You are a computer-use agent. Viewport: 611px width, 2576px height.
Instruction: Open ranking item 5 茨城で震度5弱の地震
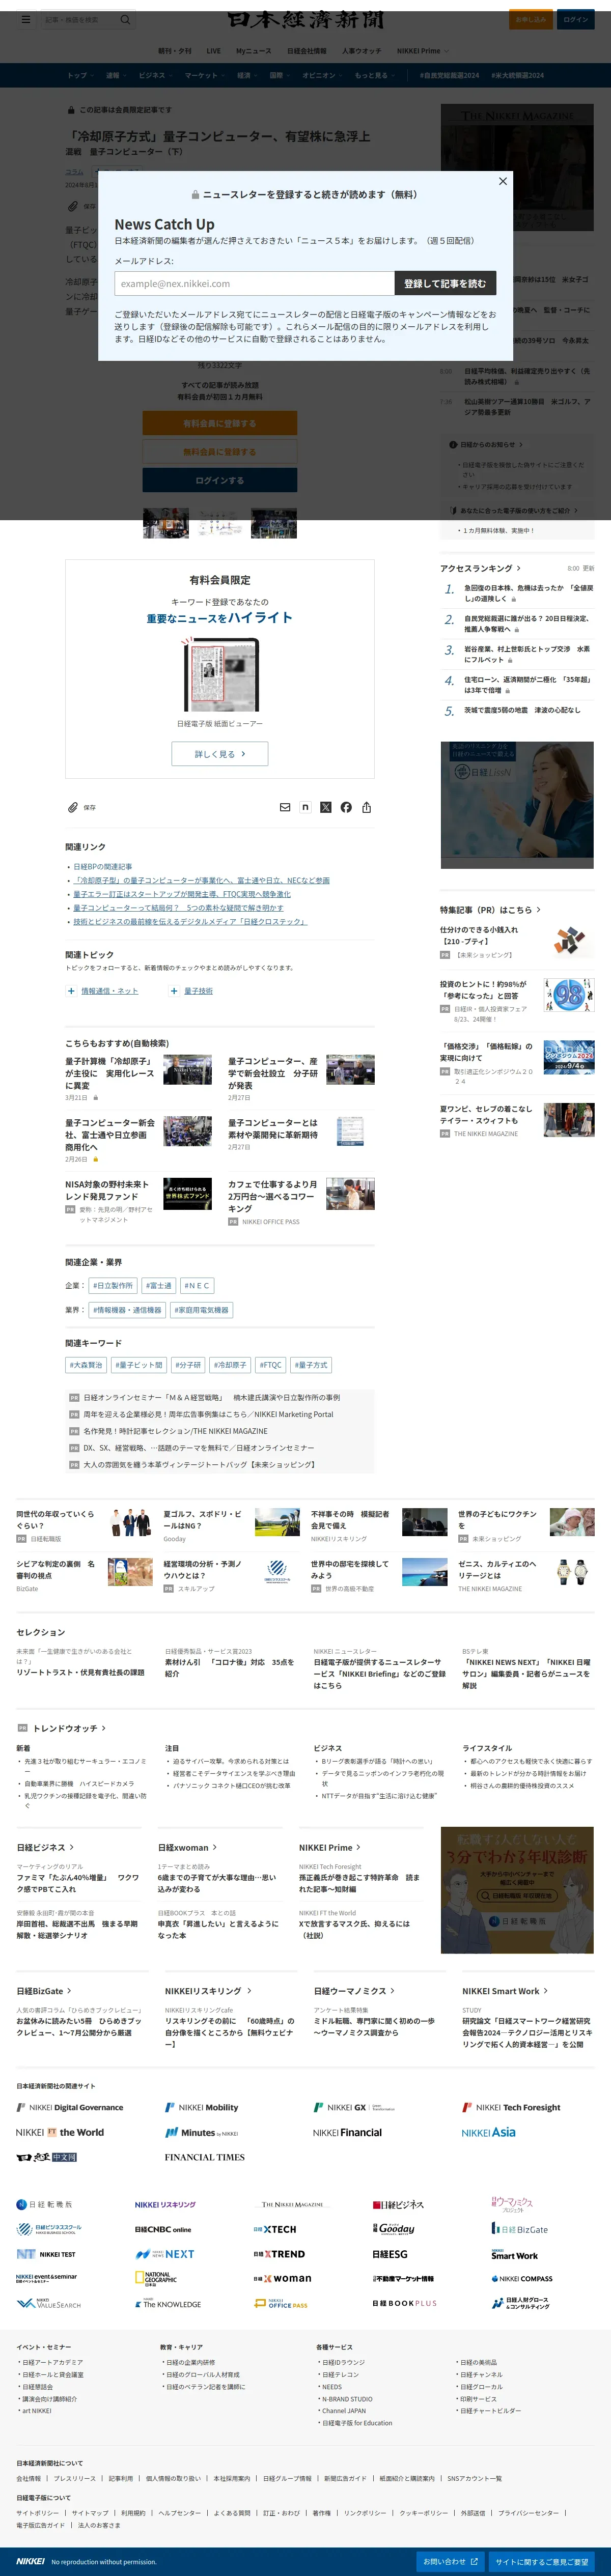click(x=521, y=710)
